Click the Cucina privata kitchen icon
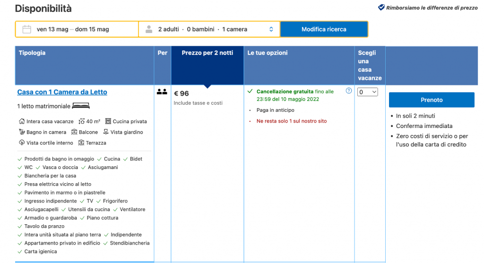 pyautogui.click(x=108, y=122)
